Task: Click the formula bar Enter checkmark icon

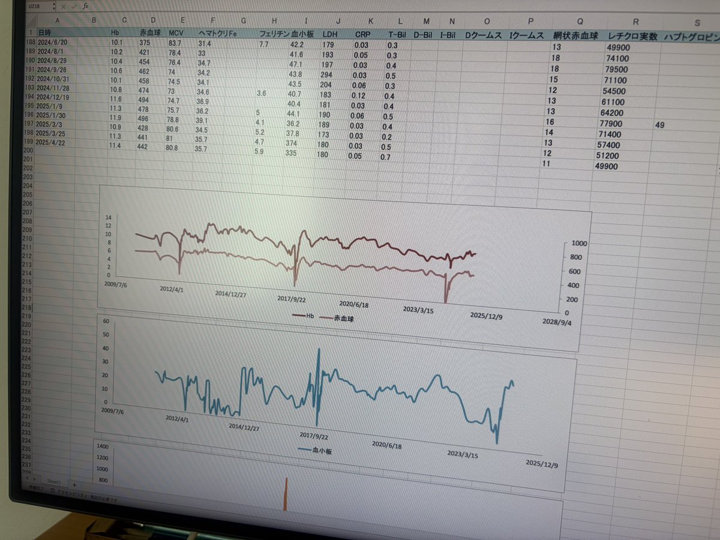Action: [x=74, y=6]
